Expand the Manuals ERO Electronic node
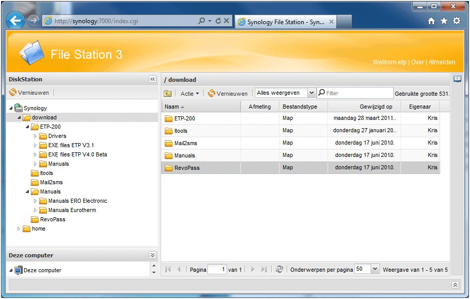 pos(35,201)
